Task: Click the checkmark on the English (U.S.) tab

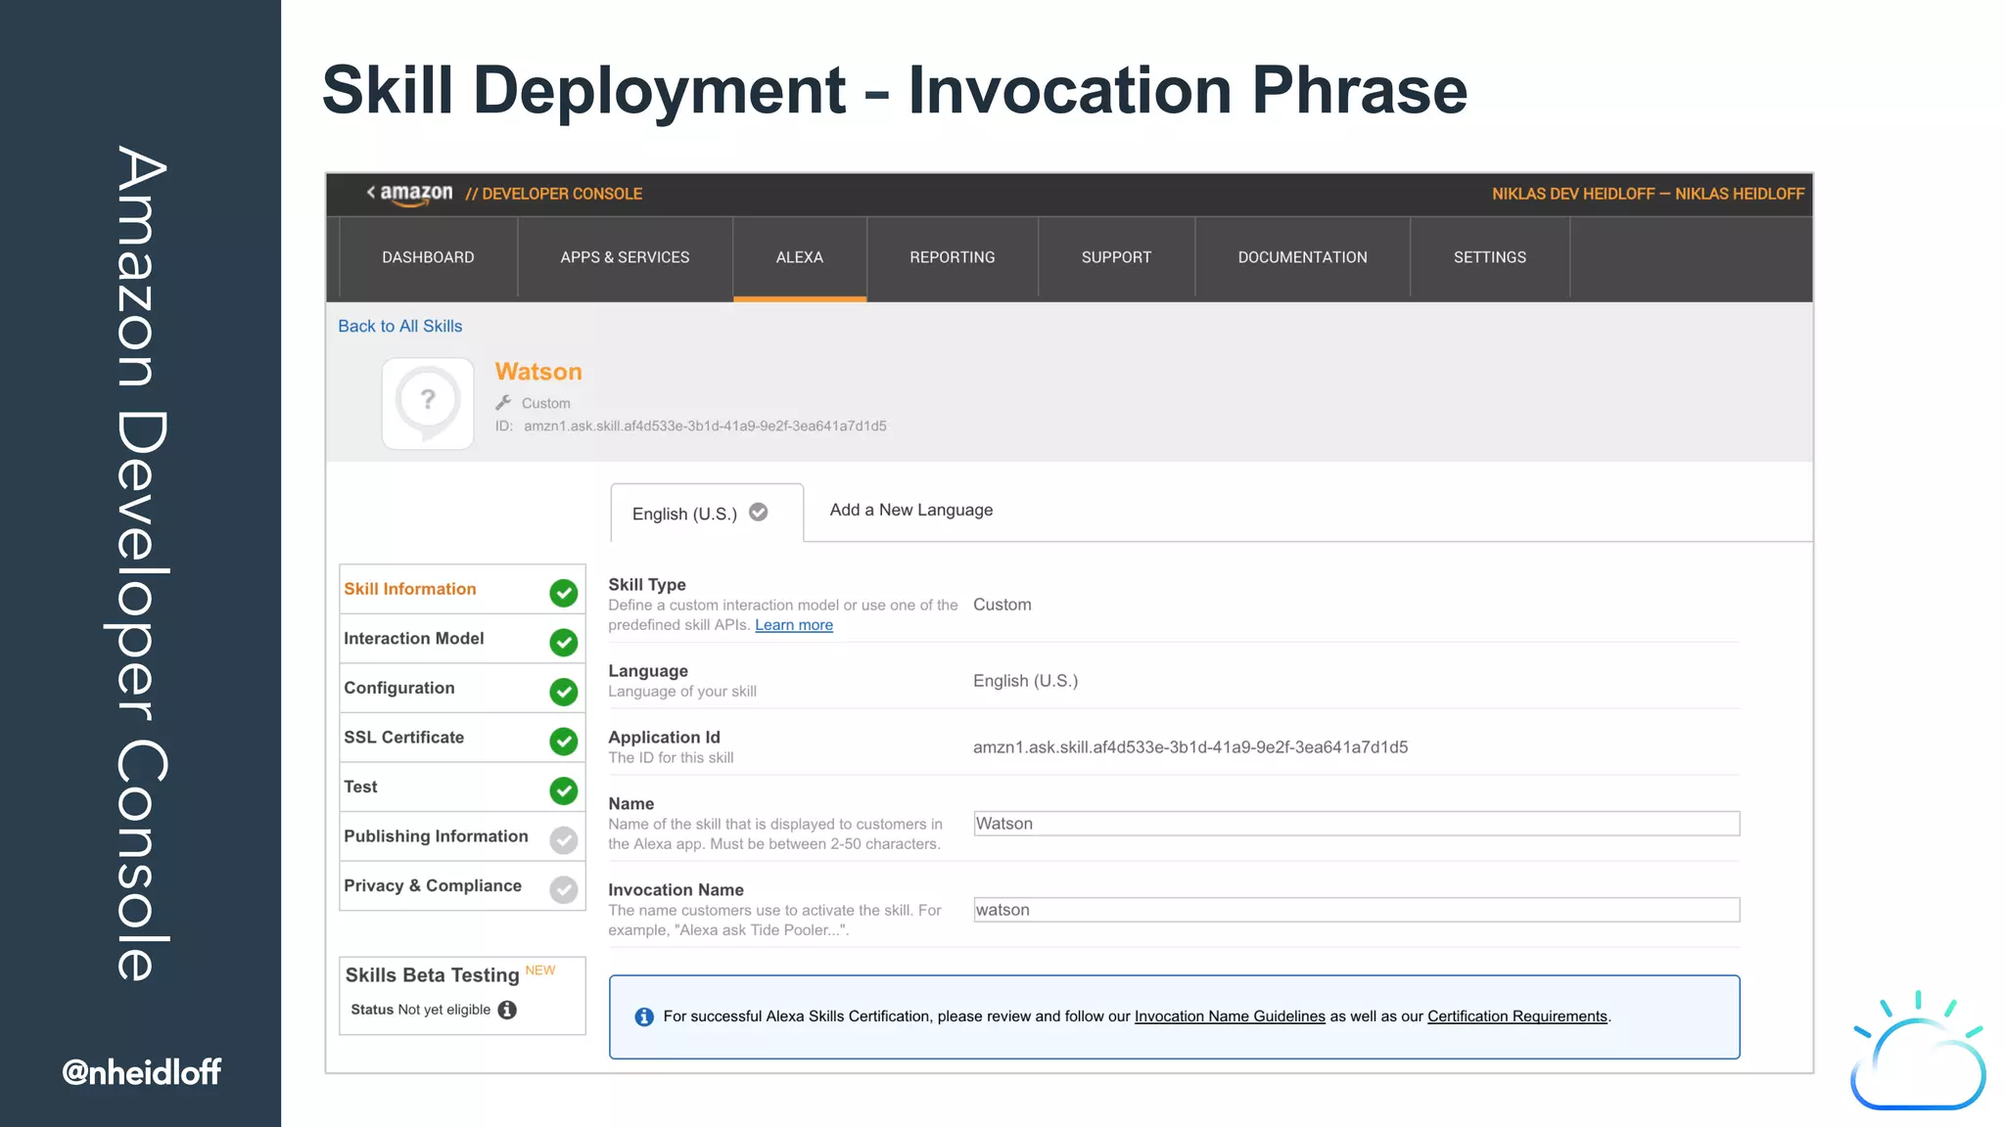Action: coord(759,513)
